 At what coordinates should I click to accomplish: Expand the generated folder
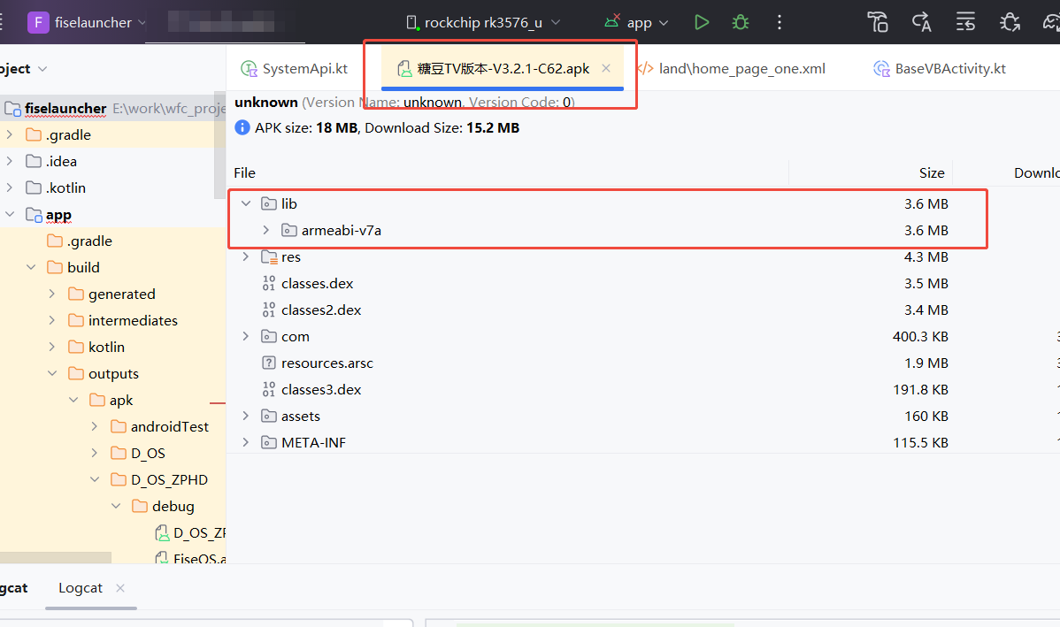tap(52, 294)
